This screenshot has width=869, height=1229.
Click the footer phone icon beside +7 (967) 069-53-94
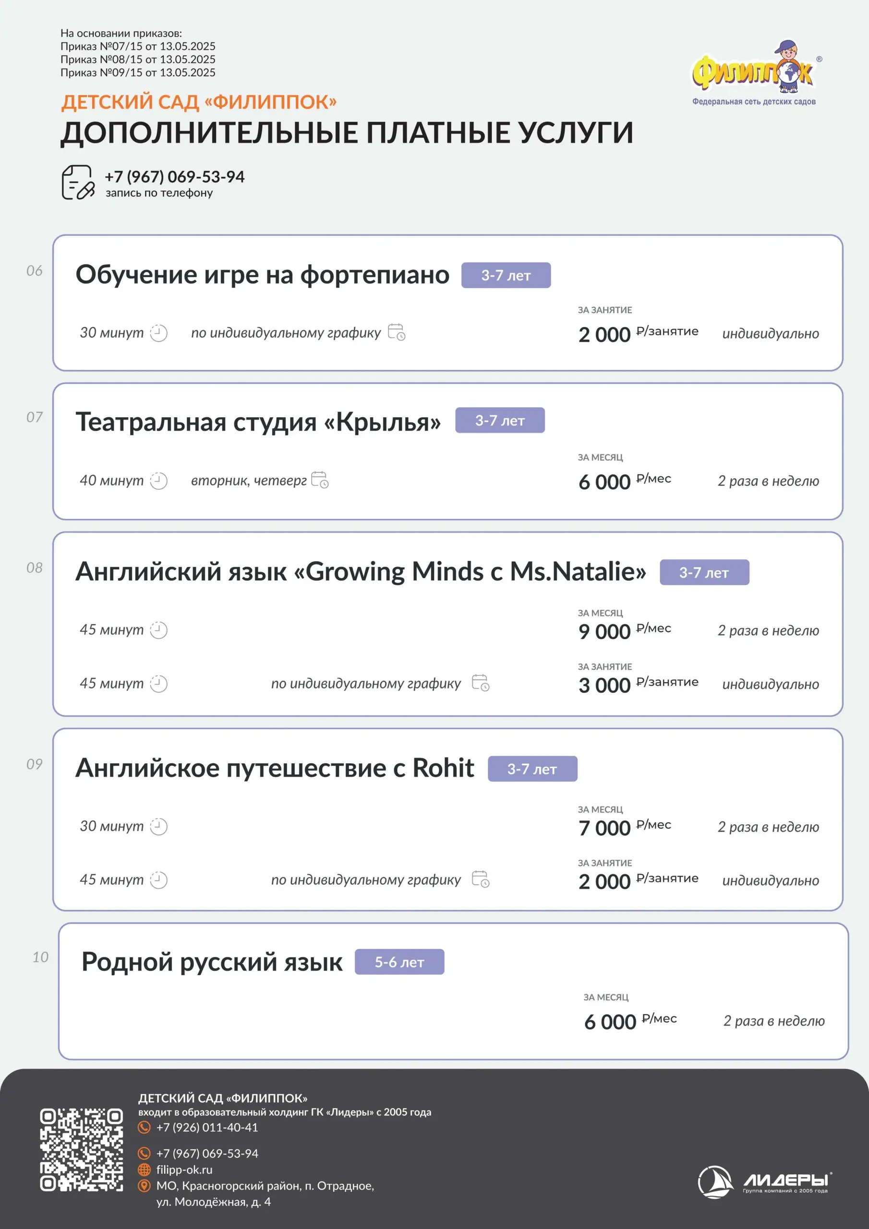coord(144,1154)
